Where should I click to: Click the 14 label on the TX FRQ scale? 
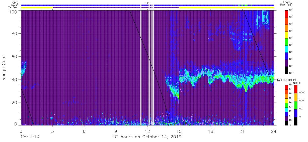[291, 102]
